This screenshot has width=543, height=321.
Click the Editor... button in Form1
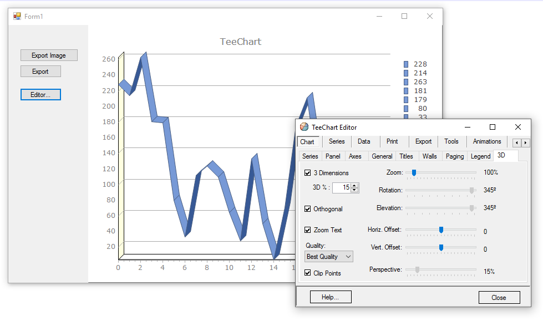coord(40,95)
